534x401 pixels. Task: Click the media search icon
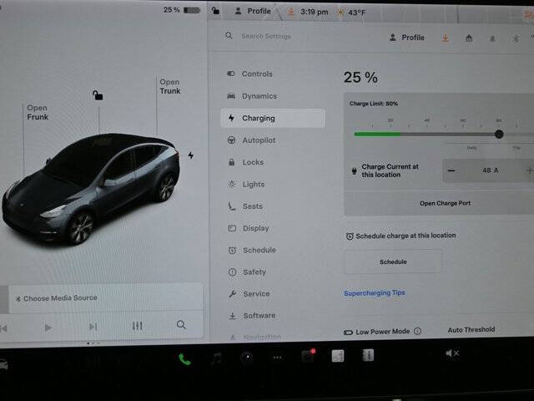click(x=182, y=325)
